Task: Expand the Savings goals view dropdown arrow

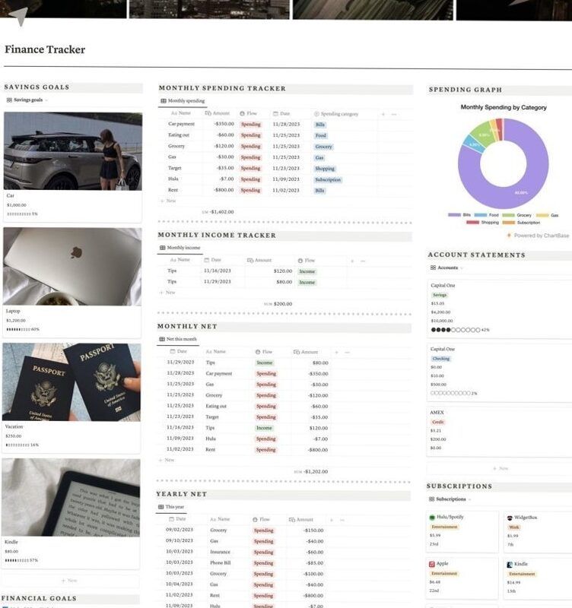Action: click(x=46, y=100)
